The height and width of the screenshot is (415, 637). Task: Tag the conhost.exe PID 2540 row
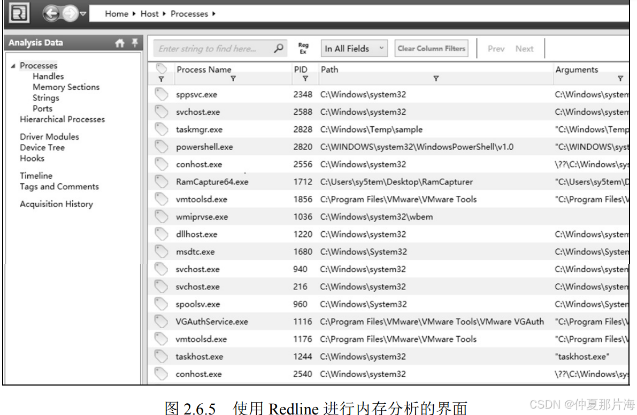pos(162,374)
